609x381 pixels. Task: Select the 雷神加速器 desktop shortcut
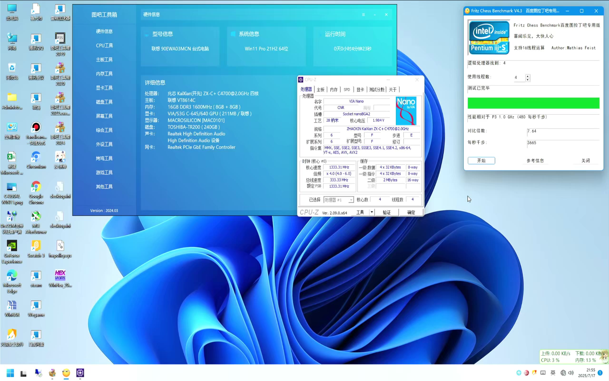(60, 12)
